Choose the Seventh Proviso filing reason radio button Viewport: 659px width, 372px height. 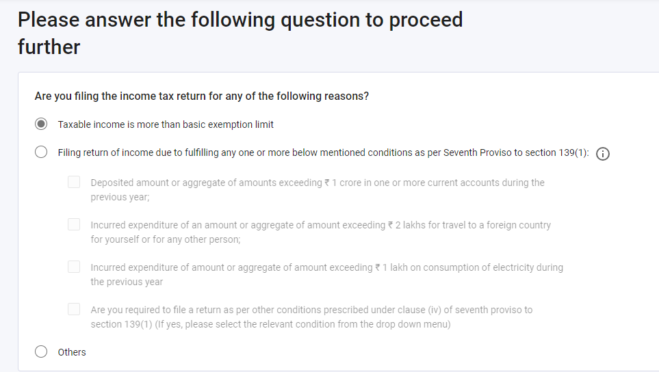(x=41, y=152)
